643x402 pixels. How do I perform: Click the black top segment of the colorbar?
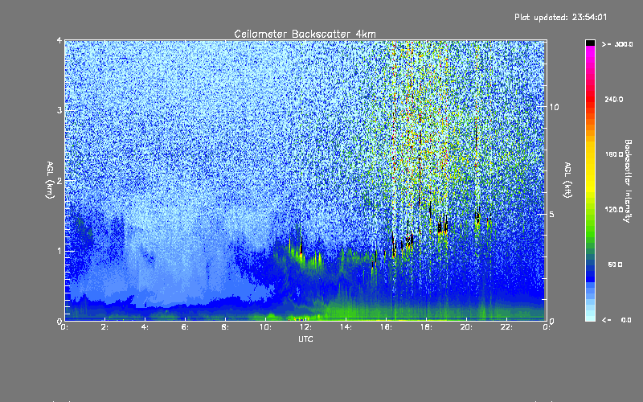pyautogui.click(x=590, y=43)
